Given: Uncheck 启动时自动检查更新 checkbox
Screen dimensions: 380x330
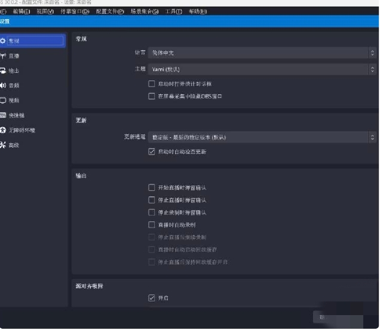Looking at the screenshot, I should click(x=152, y=152).
